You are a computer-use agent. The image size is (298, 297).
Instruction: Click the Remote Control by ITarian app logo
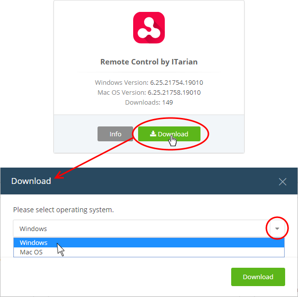149,28
